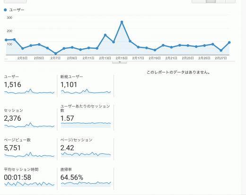Click the ユーザーあたりのセッション数 label
The image size is (246, 195).
[x=85, y=108]
